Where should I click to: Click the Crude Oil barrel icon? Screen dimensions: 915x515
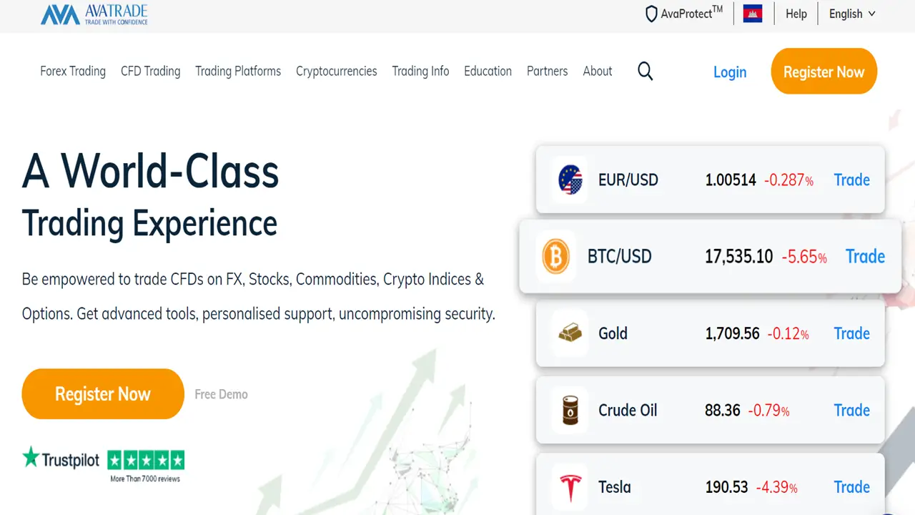pos(570,411)
